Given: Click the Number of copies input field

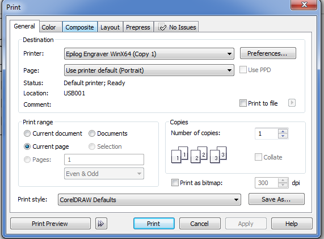Looking at the screenshot, I should pos(267,133).
